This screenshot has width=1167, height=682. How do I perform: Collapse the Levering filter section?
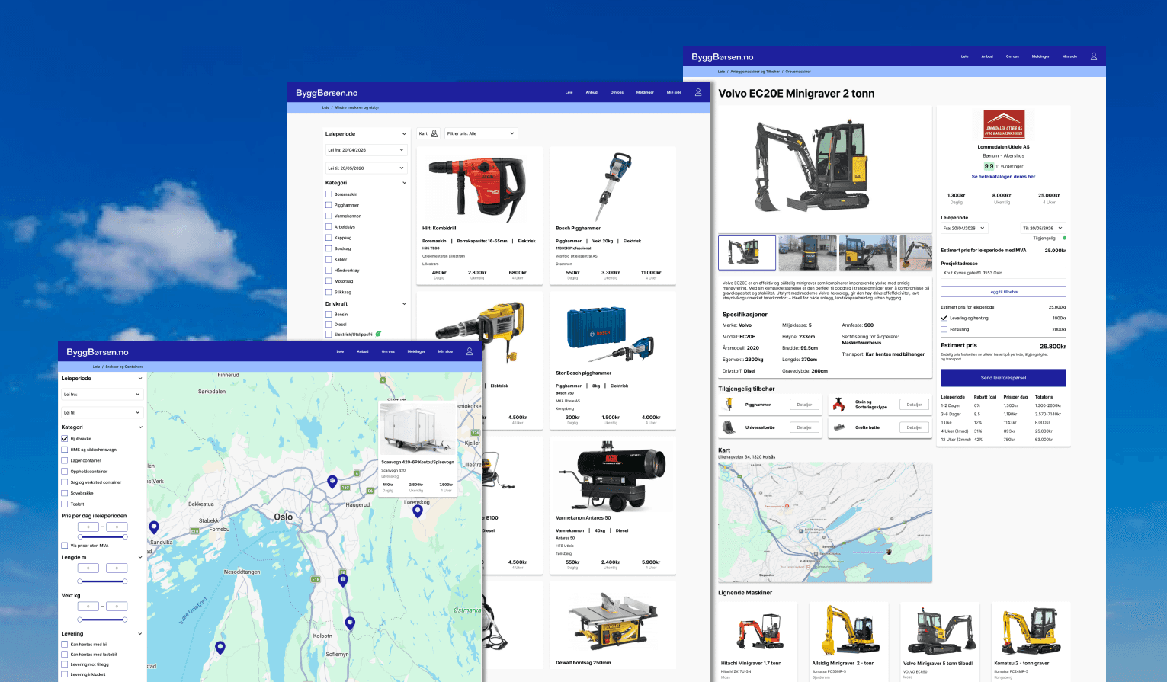[140, 634]
